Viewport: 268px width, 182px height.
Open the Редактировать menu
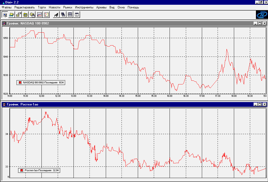25,7
